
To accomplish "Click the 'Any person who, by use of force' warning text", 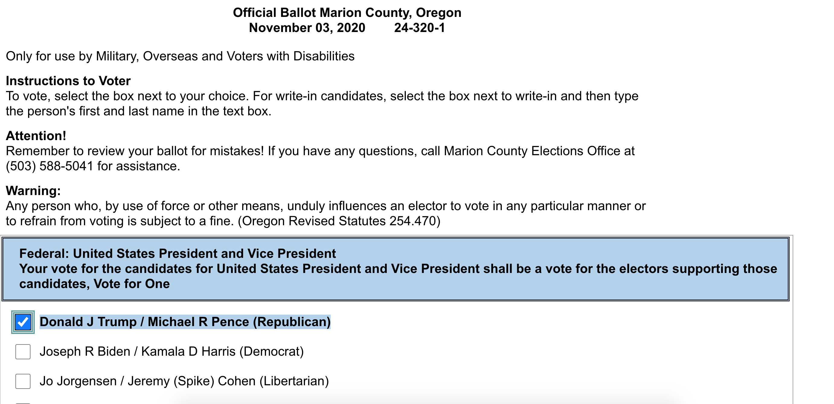I will 326,213.
